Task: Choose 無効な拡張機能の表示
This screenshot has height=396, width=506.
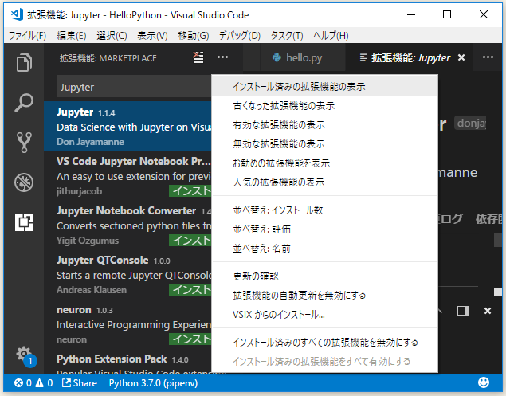Action: [324, 144]
